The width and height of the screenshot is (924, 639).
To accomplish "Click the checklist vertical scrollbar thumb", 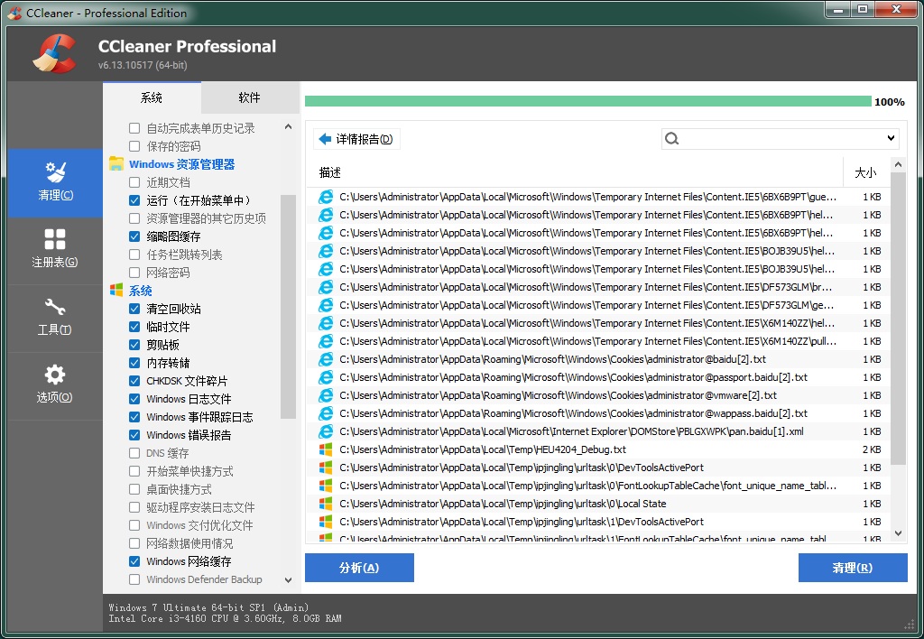I will click(288, 307).
